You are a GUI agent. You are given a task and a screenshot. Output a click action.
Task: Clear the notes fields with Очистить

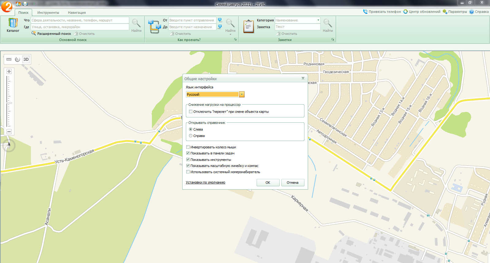pyautogui.click(x=287, y=34)
